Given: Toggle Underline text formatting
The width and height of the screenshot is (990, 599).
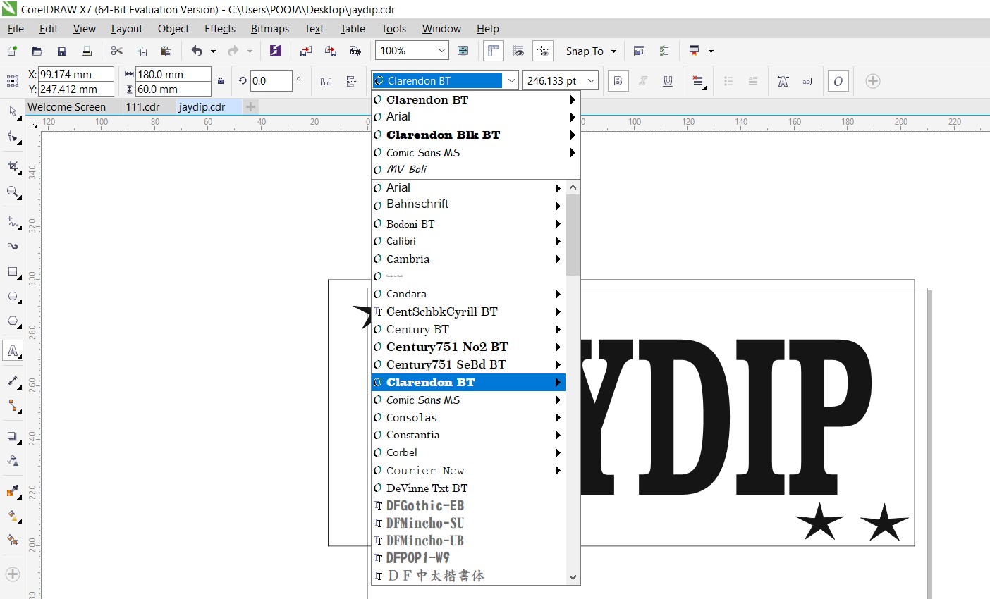Looking at the screenshot, I should (668, 81).
